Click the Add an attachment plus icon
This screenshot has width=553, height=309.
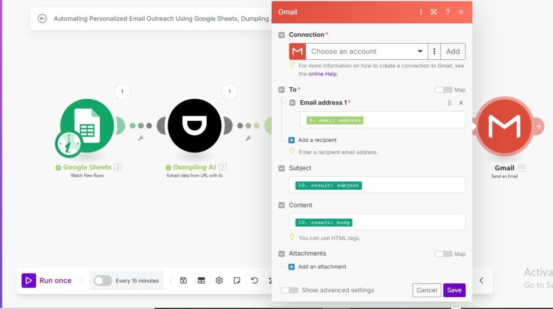(x=291, y=267)
